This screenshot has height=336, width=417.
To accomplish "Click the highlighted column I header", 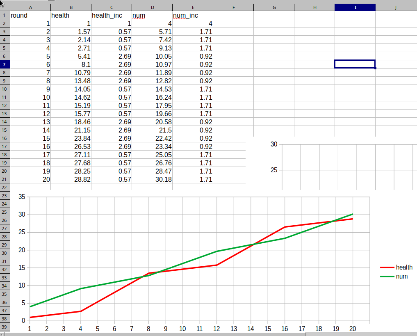I will (355, 7).
